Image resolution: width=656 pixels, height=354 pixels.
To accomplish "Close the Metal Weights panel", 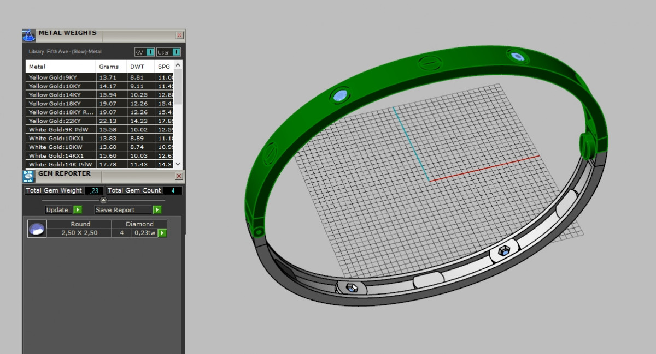I will point(179,35).
